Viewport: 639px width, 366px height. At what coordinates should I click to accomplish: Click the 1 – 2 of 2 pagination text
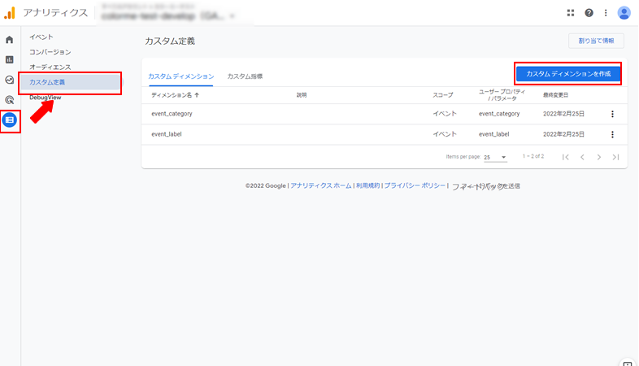[533, 156]
